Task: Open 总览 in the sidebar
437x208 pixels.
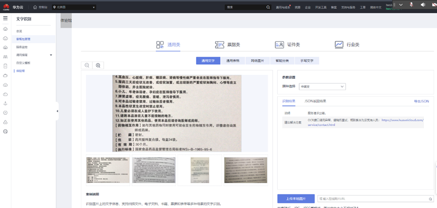Action: tap(19, 31)
